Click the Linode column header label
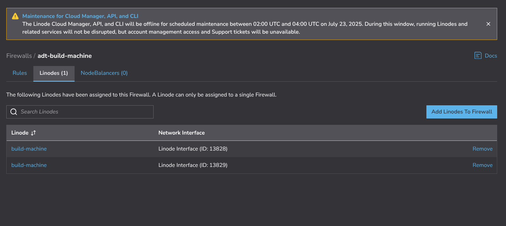506x226 pixels. coord(20,133)
